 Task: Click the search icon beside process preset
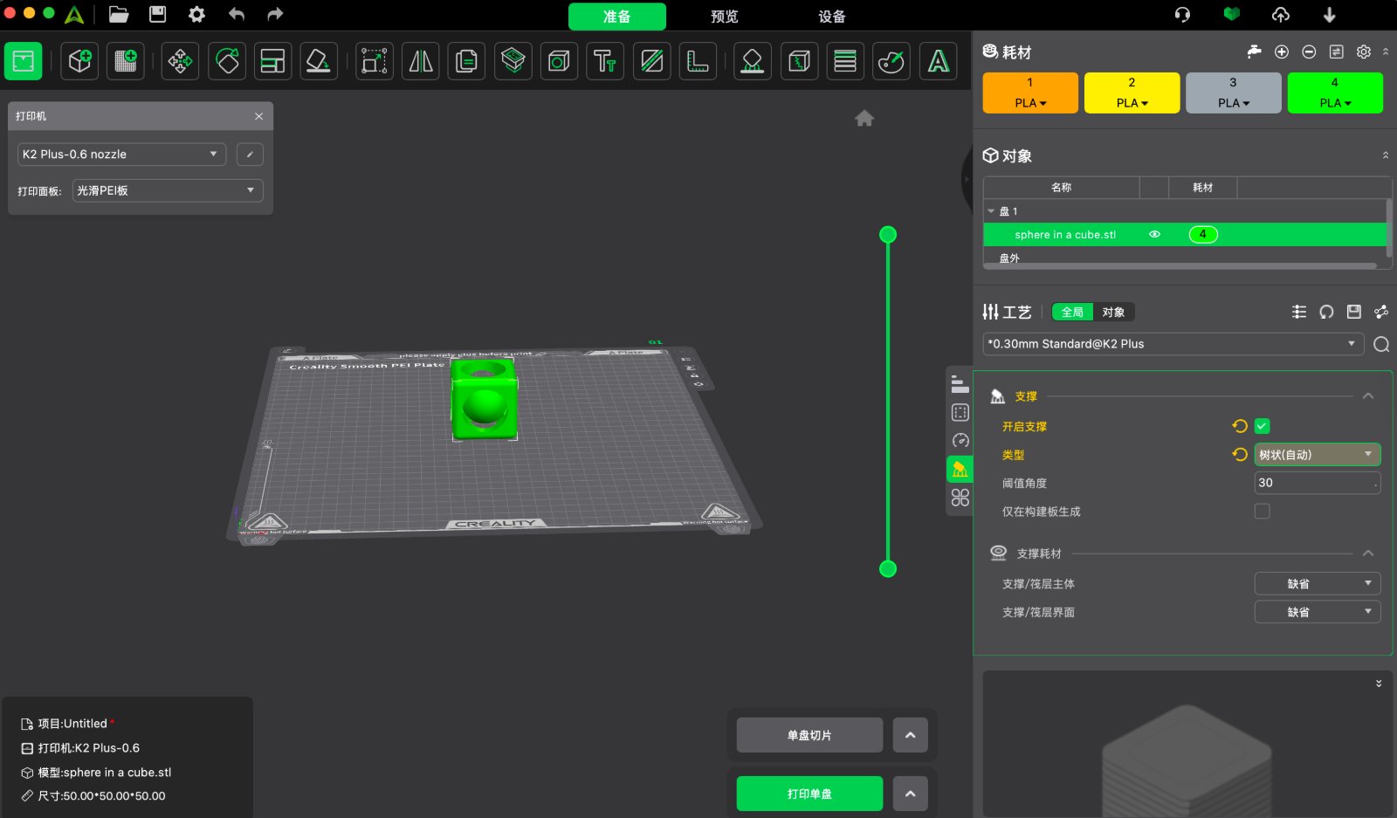(x=1381, y=344)
